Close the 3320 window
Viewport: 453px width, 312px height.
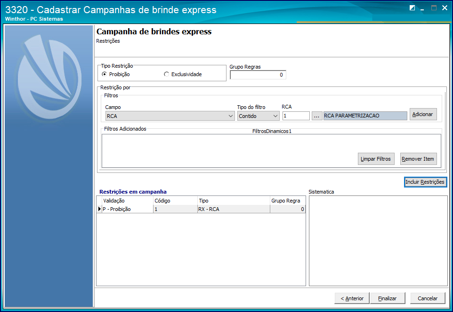tap(445, 8)
